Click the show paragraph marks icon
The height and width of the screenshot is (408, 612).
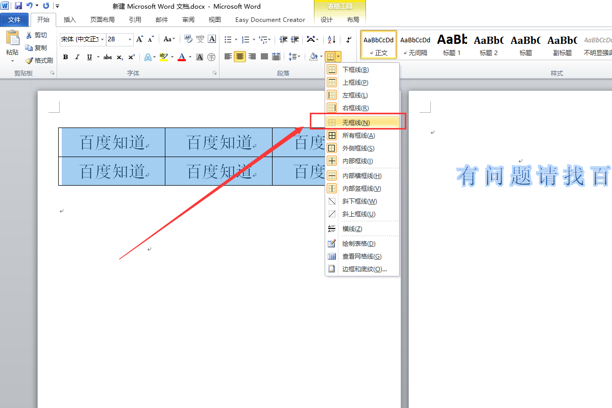pyautogui.click(x=349, y=39)
